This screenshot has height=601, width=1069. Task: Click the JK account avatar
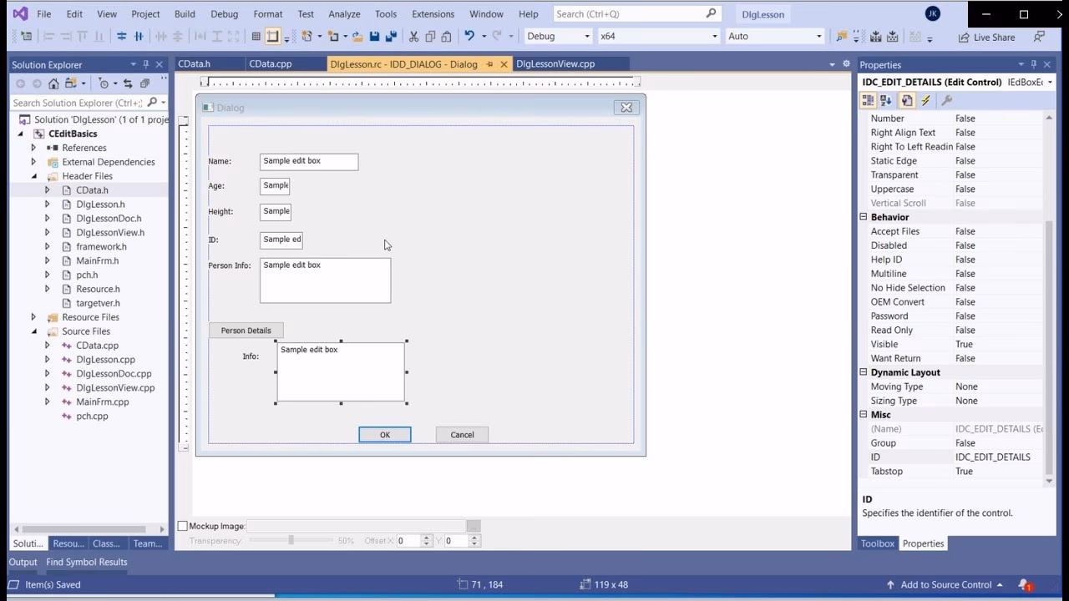tap(933, 13)
